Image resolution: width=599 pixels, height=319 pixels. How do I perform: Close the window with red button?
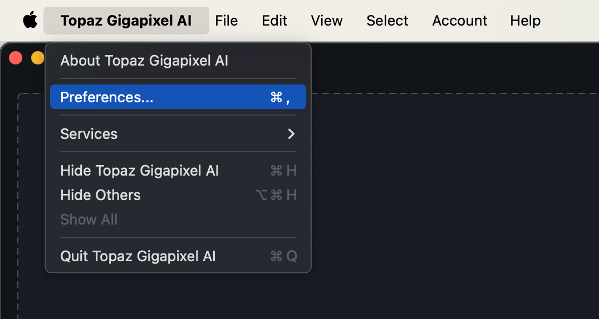click(16, 58)
